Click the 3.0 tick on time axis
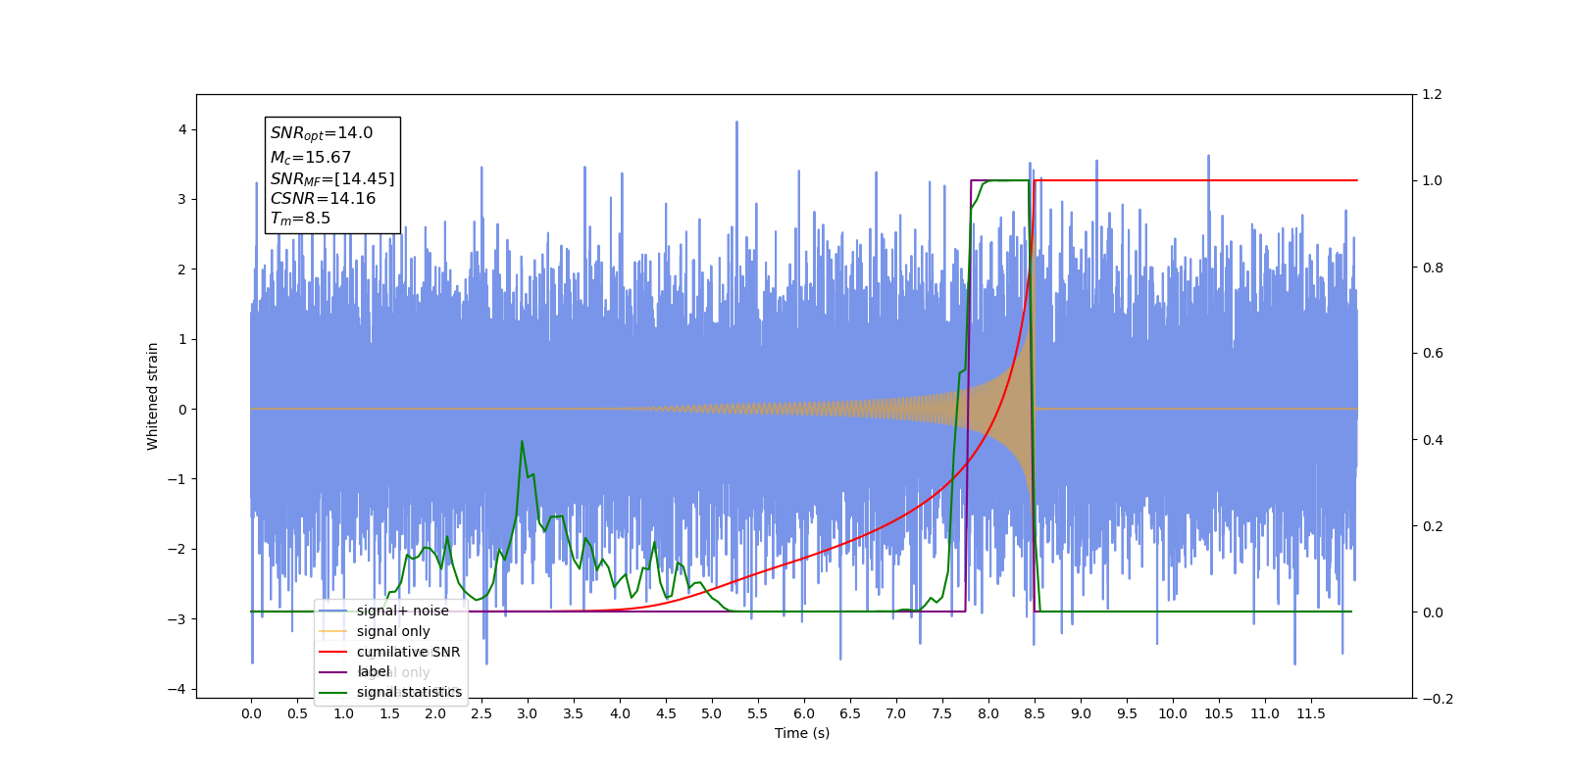The height and width of the screenshot is (784, 1569). [528, 713]
